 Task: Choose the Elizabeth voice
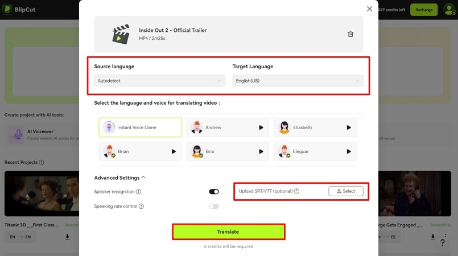pos(315,127)
